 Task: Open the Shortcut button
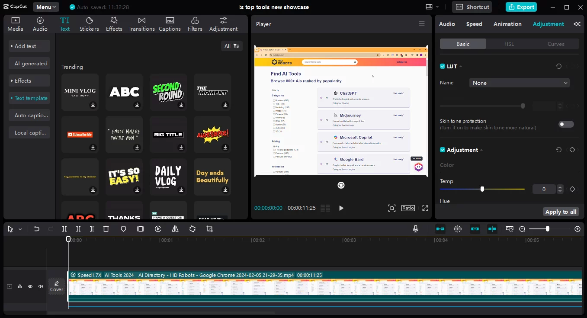tap(473, 7)
